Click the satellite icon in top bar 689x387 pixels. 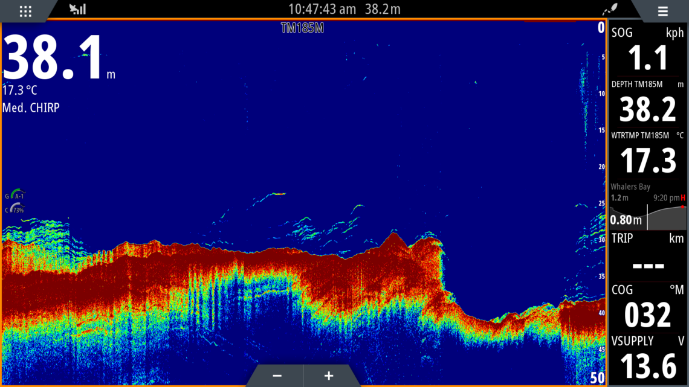609,10
